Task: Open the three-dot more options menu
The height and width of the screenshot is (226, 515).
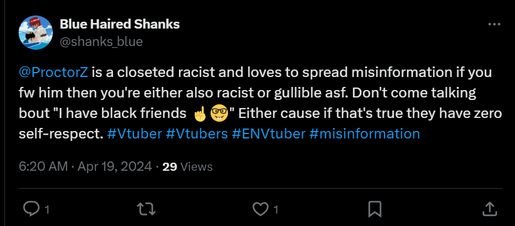Action: (x=494, y=24)
